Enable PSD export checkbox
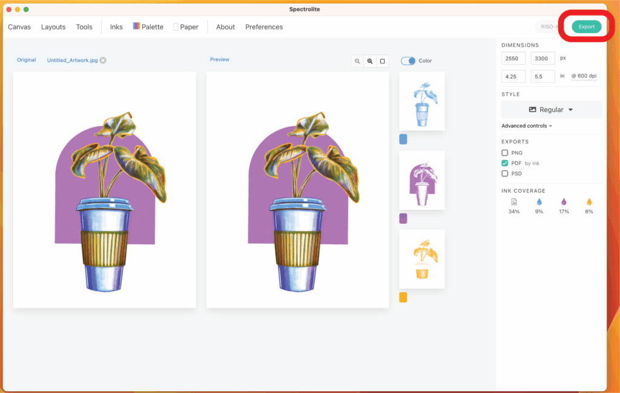 pos(505,174)
